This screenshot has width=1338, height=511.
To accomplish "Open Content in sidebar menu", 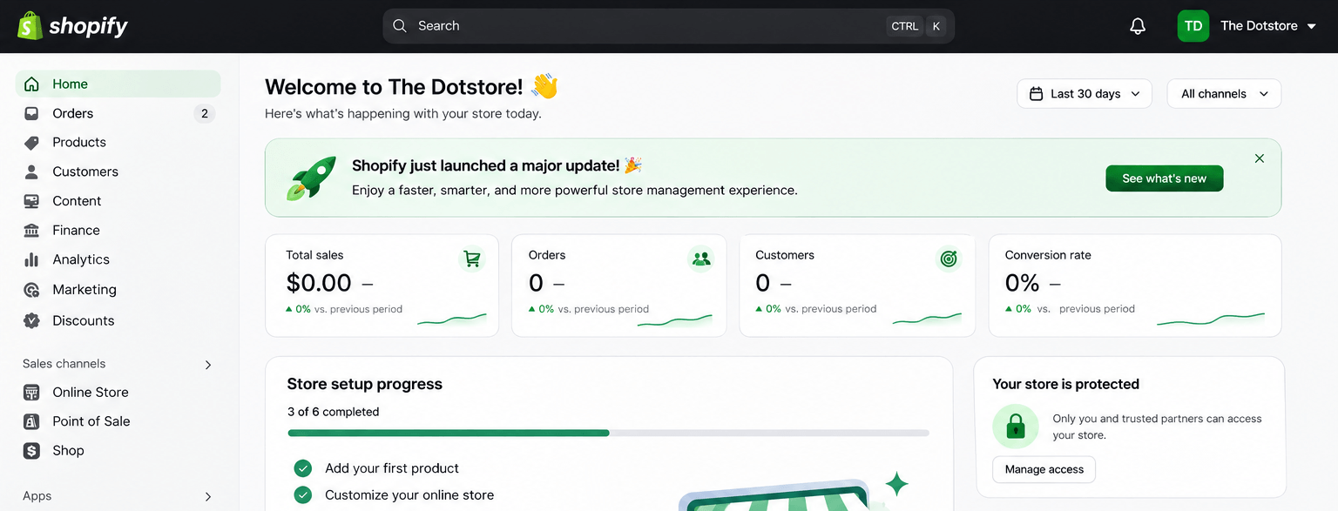I will pyautogui.click(x=118, y=201).
